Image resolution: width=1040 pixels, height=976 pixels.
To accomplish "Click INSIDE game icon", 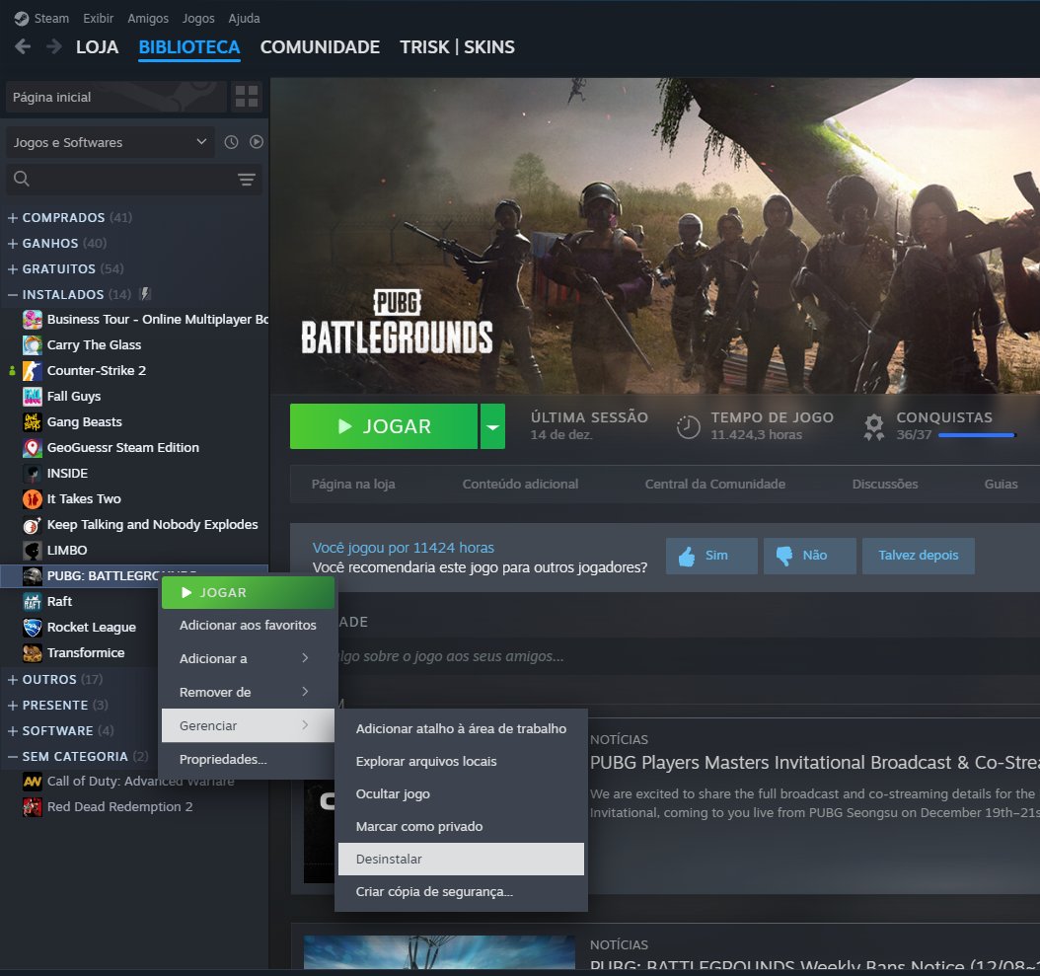I will pos(33,474).
